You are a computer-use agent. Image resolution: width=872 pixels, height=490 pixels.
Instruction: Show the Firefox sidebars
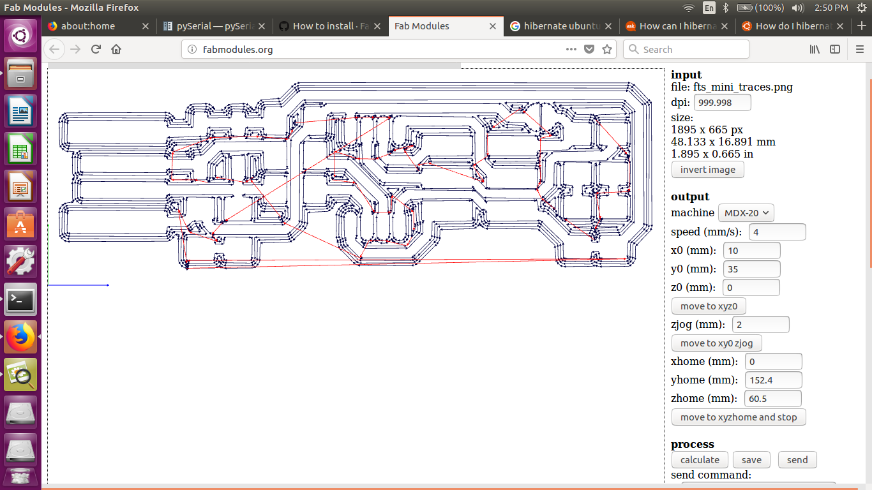point(835,49)
